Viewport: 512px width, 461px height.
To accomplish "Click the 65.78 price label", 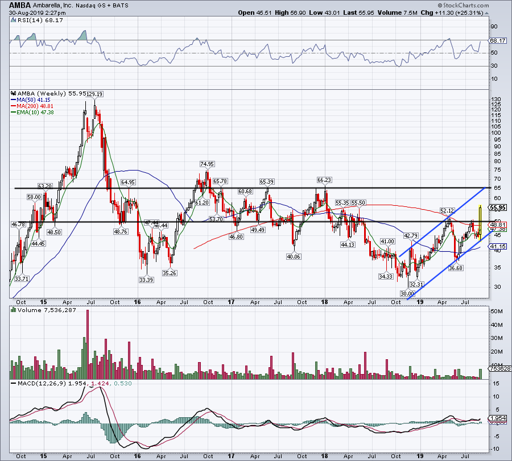I will (220, 181).
